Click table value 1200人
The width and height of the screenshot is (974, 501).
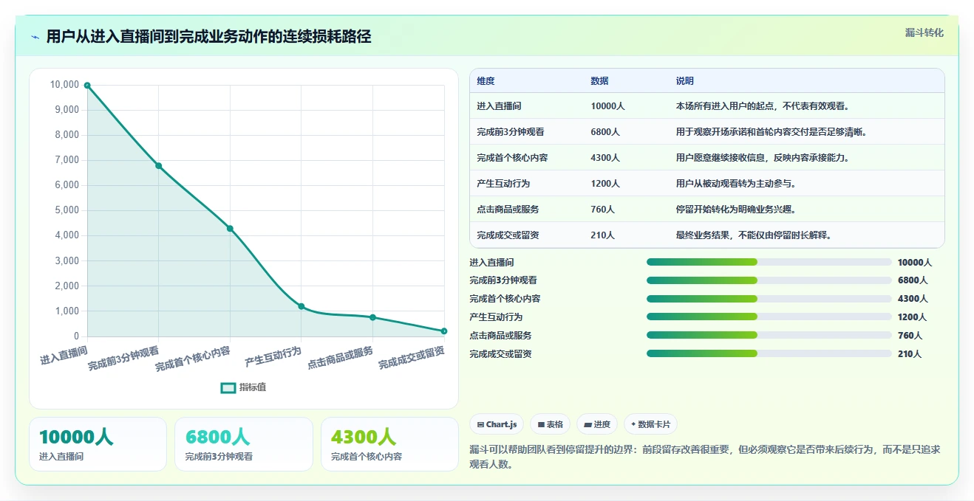[x=605, y=184]
